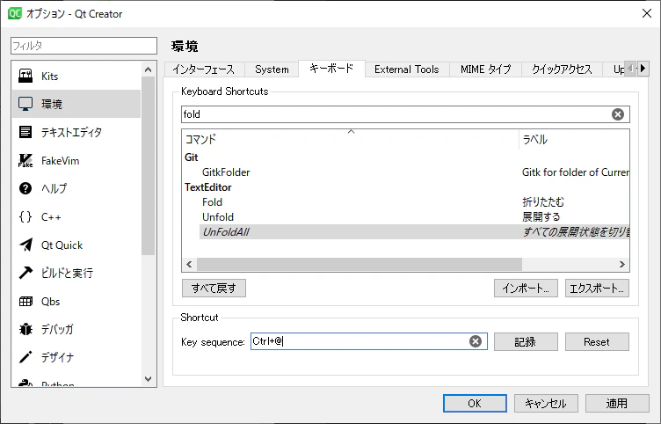Open the テキストエディタ category icon
661x424 pixels.
pyautogui.click(x=25, y=132)
